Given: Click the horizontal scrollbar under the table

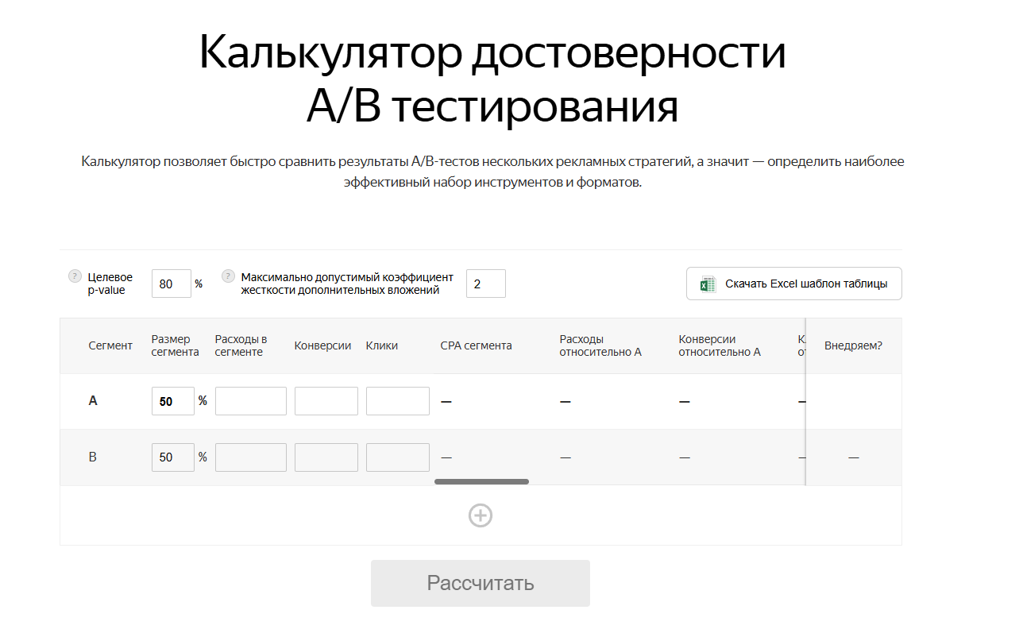Looking at the screenshot, I should (x=481, y=482).
